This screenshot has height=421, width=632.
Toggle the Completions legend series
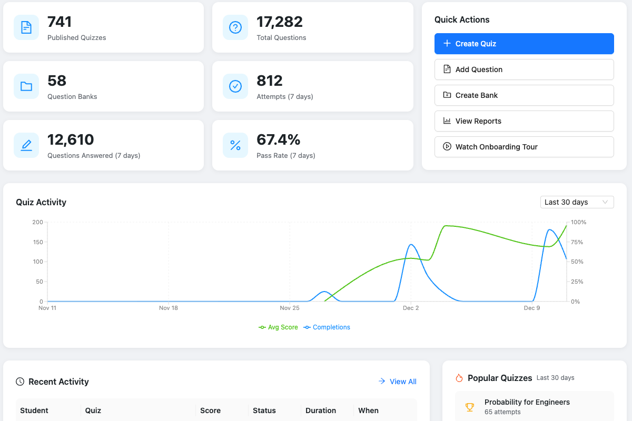point(327,327)
